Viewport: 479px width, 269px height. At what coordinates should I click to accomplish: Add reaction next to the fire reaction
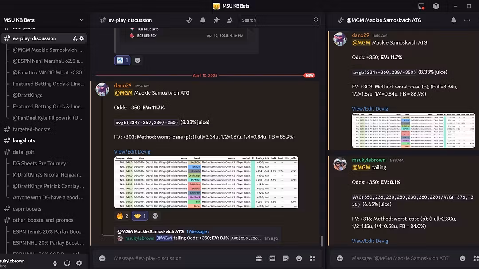click(x=155, y=216)
